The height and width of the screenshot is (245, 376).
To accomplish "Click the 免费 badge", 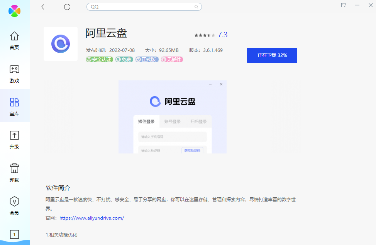I will pyautogui.click(x=124, y=60).
